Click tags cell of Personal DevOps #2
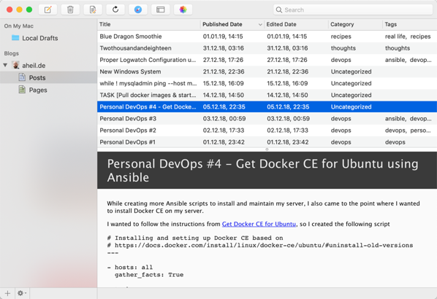 click(x=408, y=130)
